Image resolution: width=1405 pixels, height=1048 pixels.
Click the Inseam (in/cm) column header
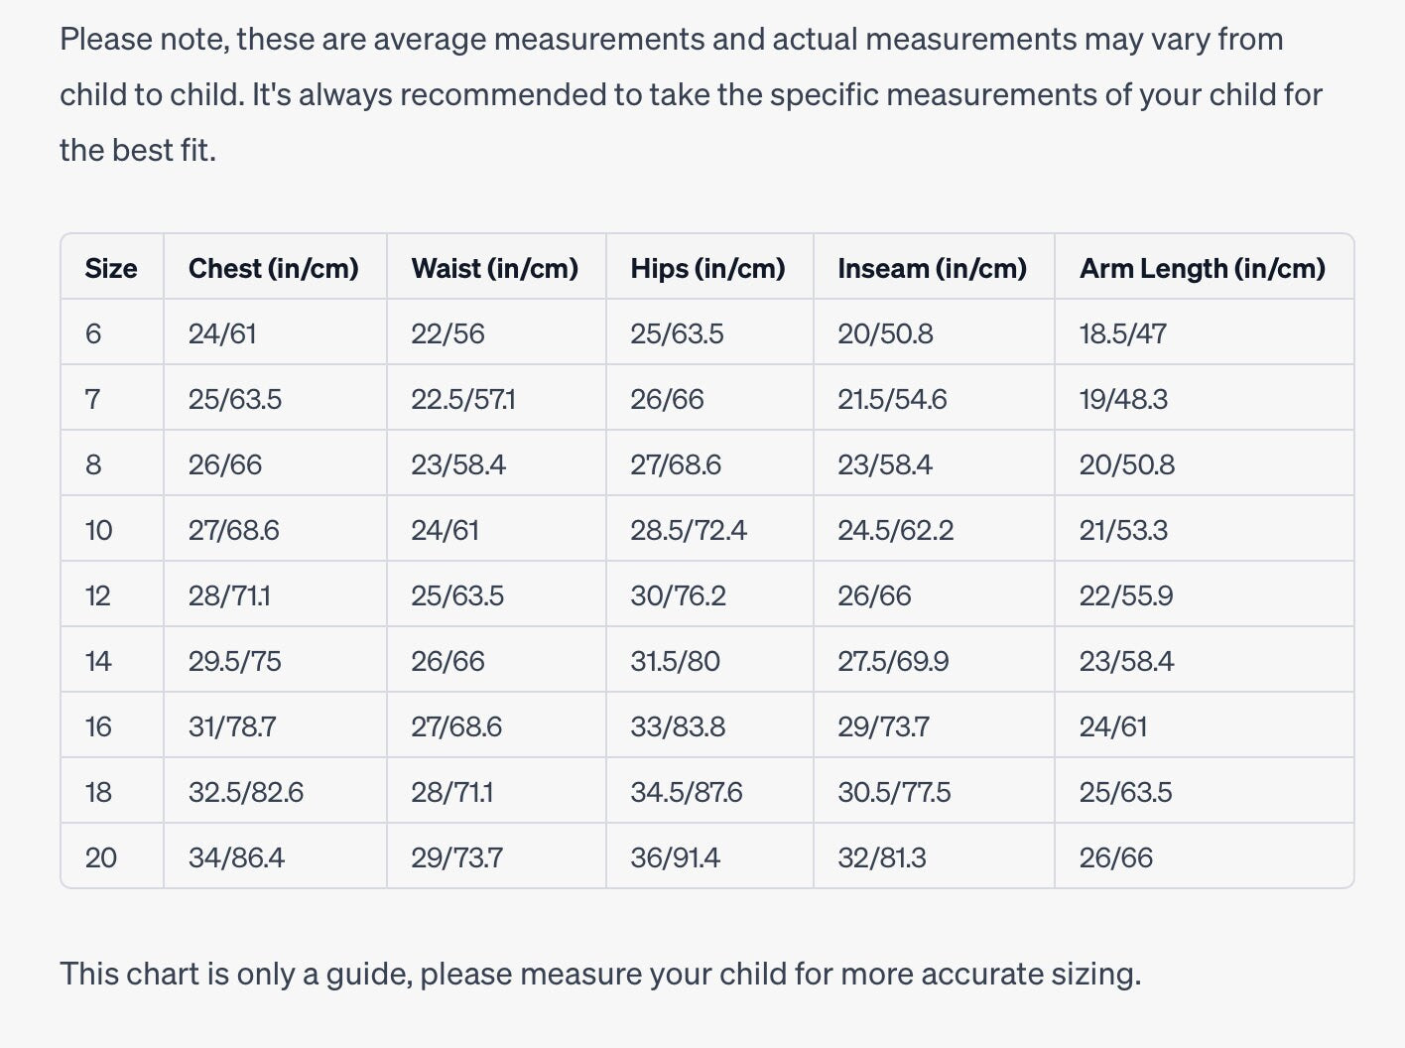pos(933,268)
